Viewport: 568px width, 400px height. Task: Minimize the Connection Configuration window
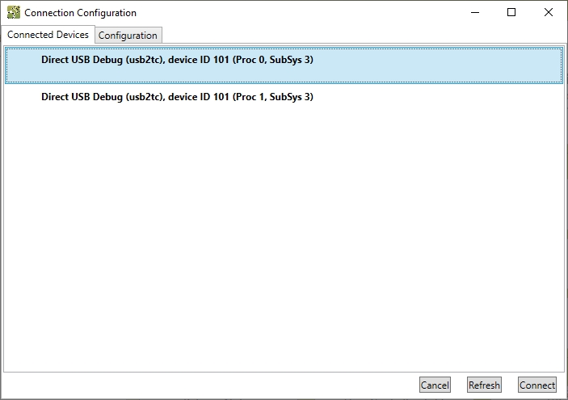pyautogui.click(x=474, y=13)
